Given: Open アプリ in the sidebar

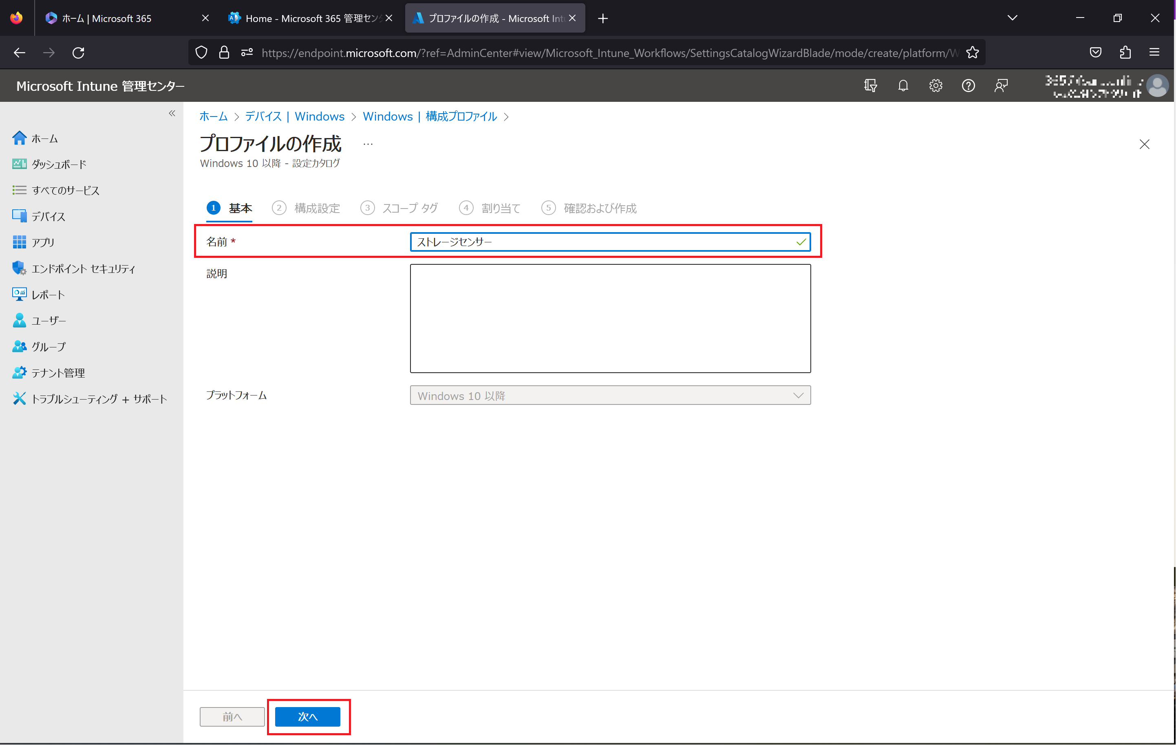Looking at the screenshot, I should (33, 242).
